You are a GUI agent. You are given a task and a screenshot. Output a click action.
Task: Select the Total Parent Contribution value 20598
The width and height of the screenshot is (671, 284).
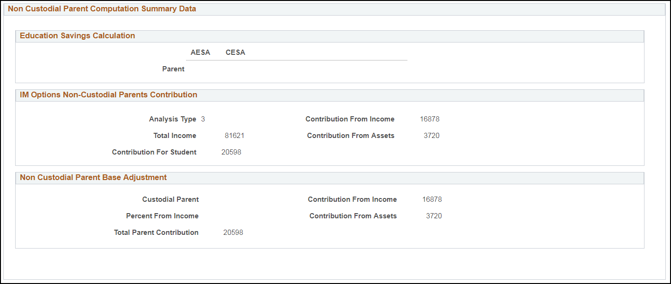[x=233, y=232]
